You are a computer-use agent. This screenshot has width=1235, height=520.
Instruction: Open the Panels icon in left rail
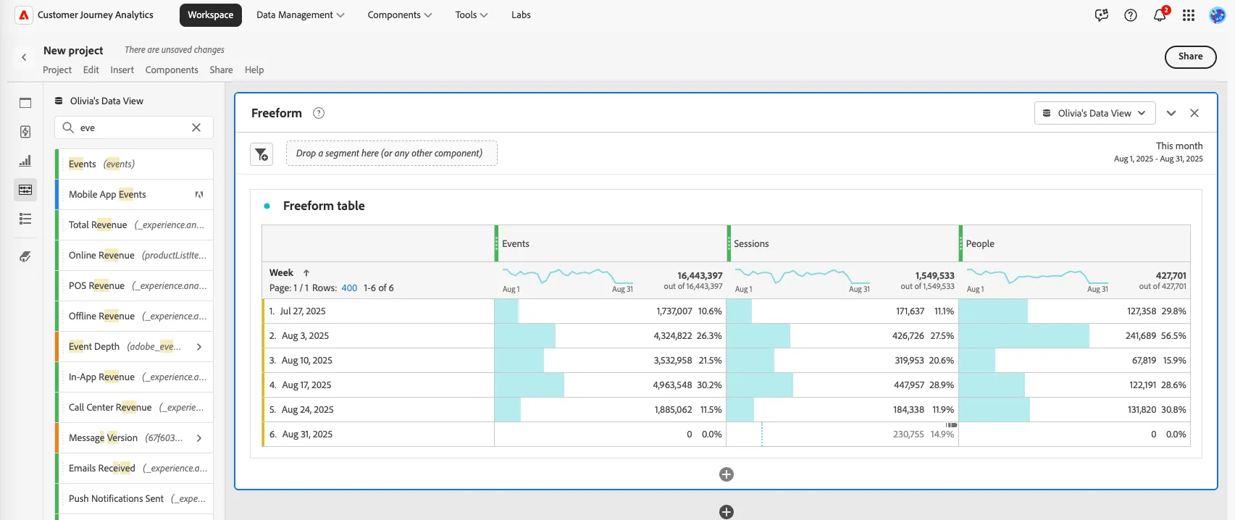(x=25, y=103)
